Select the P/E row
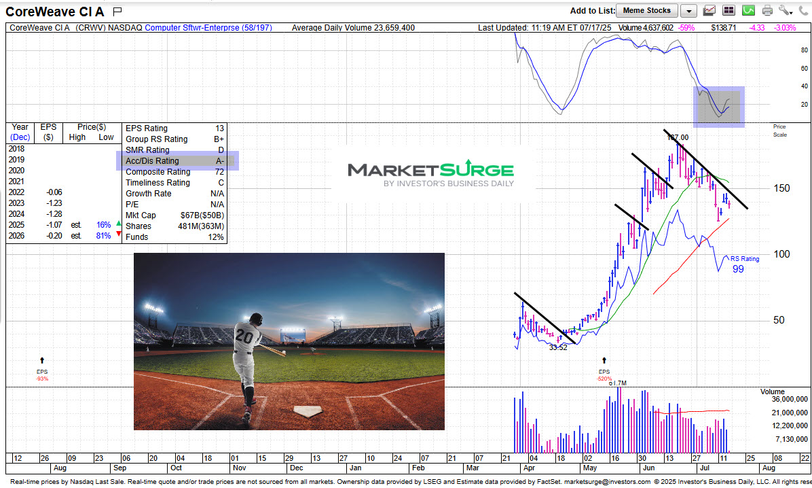This screenshot has width=812, height=488. pos(174,205)
